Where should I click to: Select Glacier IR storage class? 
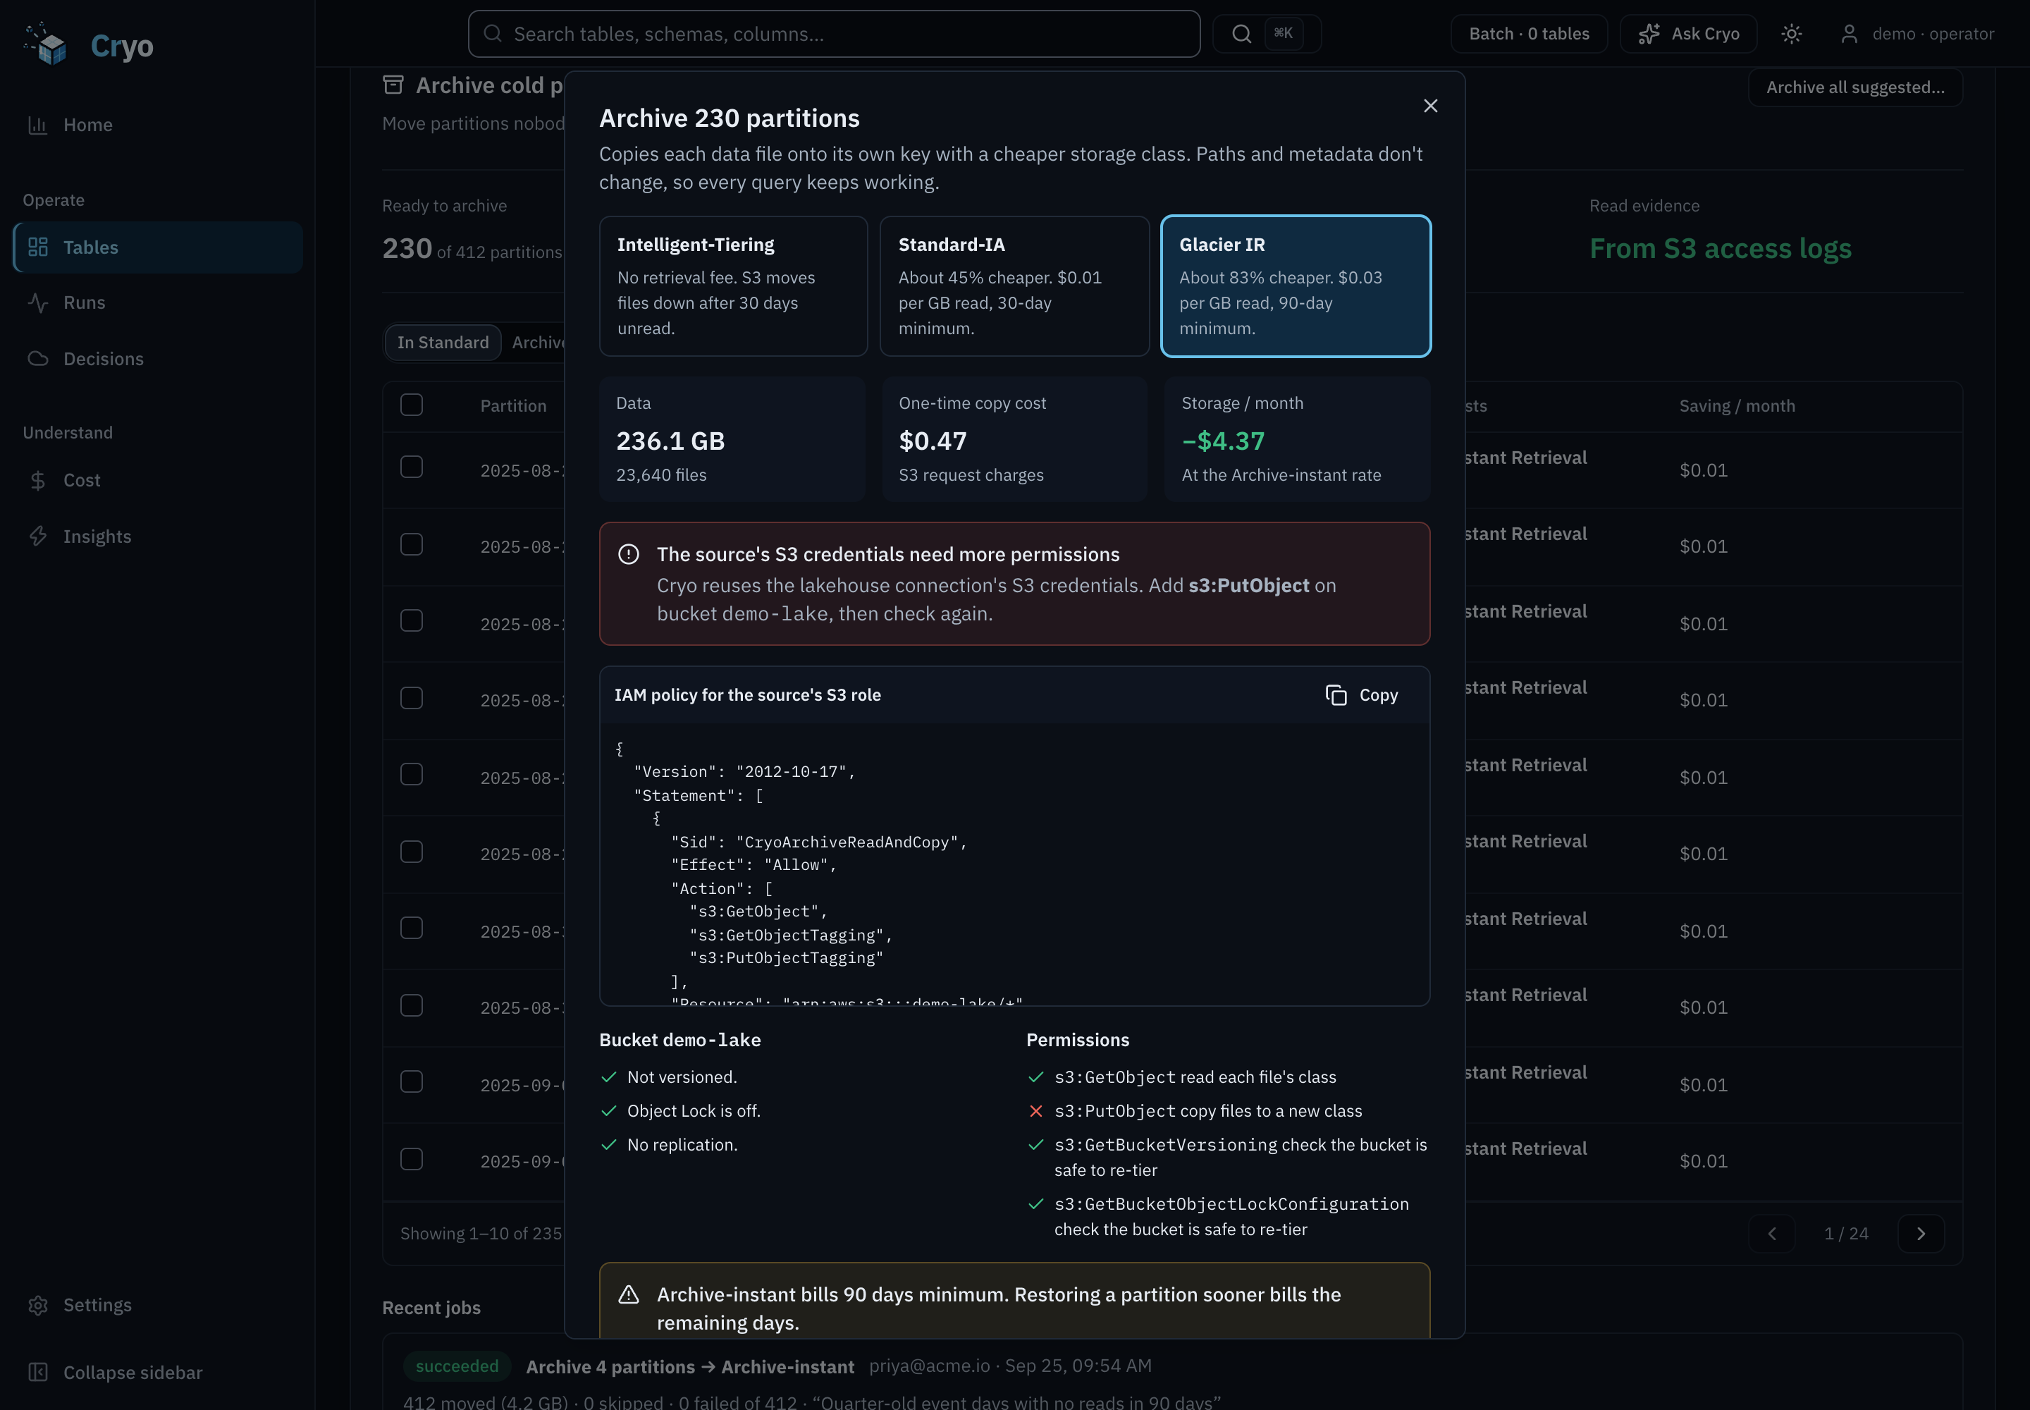coord(1295,286)
